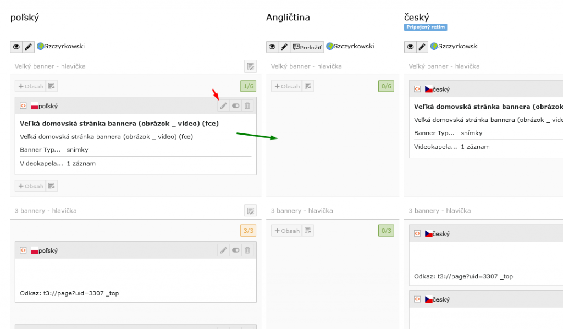The height and width of the screenshot is (329, 563).
Task: Click pencil edit button in Angličtina column header
Action: pyautogui.click(x=284, y=47)
